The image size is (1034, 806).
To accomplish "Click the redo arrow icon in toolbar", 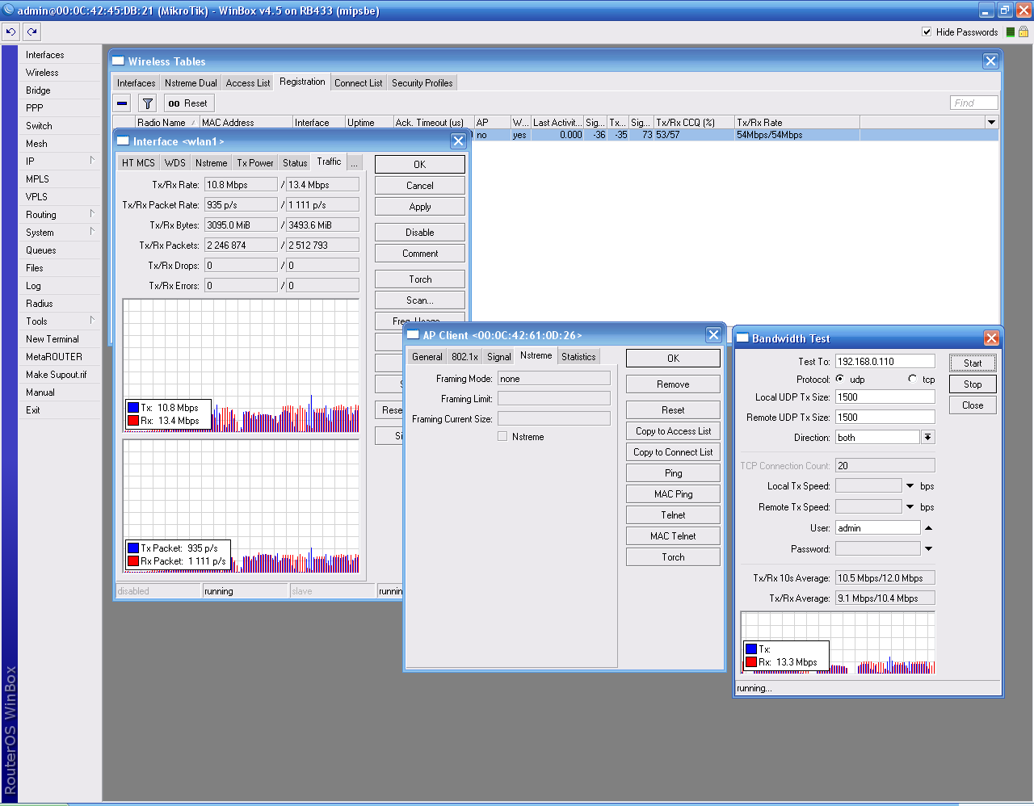I will 32,32.
